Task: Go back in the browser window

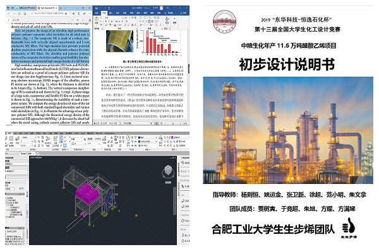Action: pyautogui.click(x=8, y=14)
